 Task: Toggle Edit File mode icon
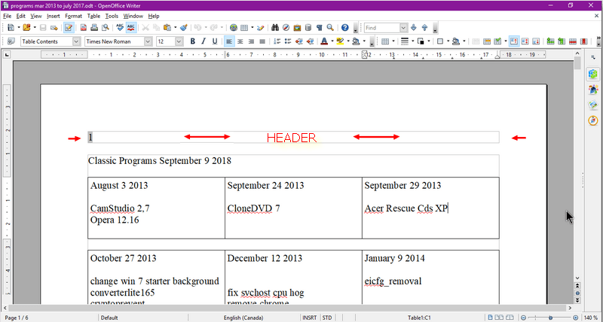click(x=69, y=28)
